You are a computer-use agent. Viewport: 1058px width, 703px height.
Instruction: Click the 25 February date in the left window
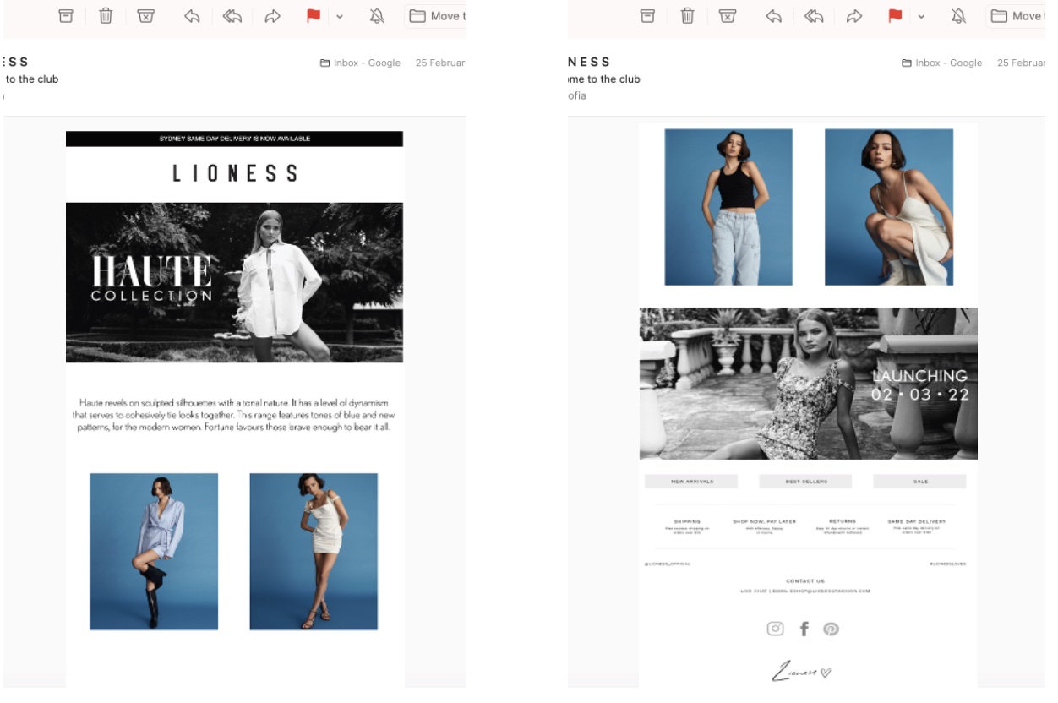(441, 63)
